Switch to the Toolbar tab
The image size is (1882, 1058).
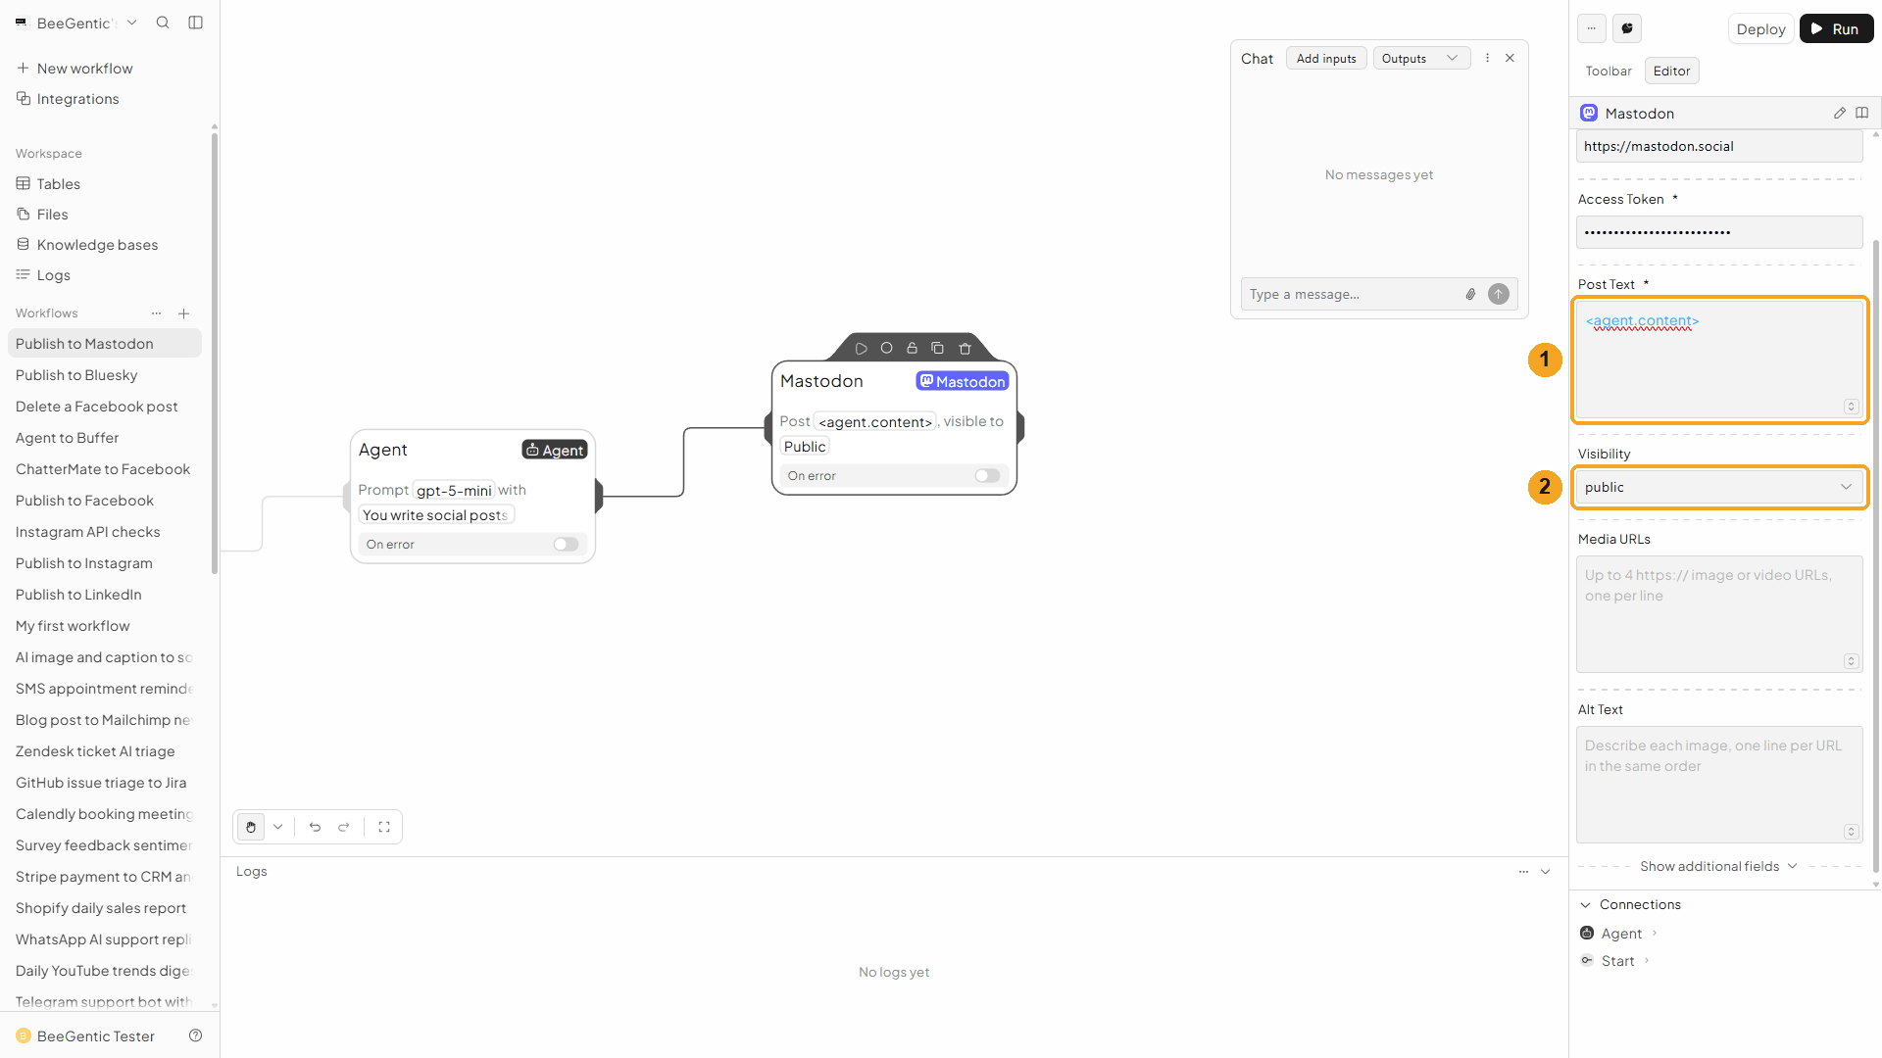(x=1609, y=71)
